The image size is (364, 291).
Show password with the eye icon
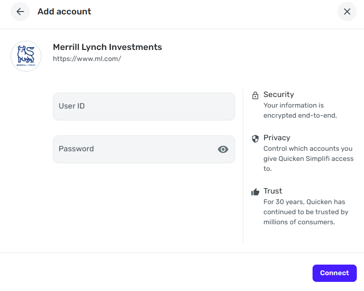(x=223, y=149)
